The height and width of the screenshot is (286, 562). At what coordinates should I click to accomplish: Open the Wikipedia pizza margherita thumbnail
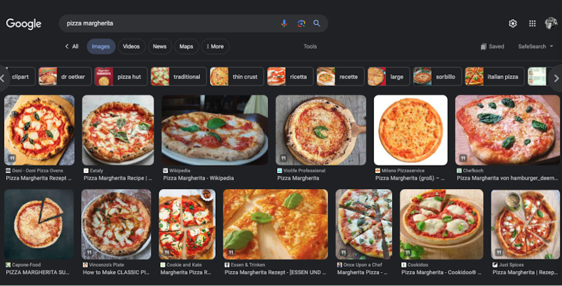[215, 130]
